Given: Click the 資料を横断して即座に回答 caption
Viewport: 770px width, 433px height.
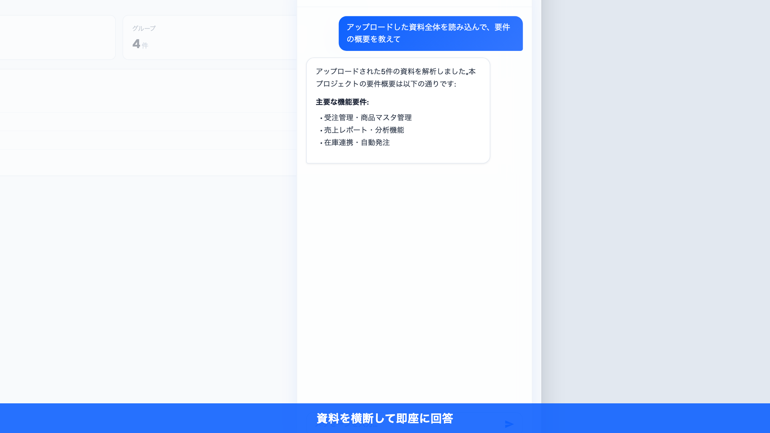Looking at the screenshot, I should click(384, 418).
